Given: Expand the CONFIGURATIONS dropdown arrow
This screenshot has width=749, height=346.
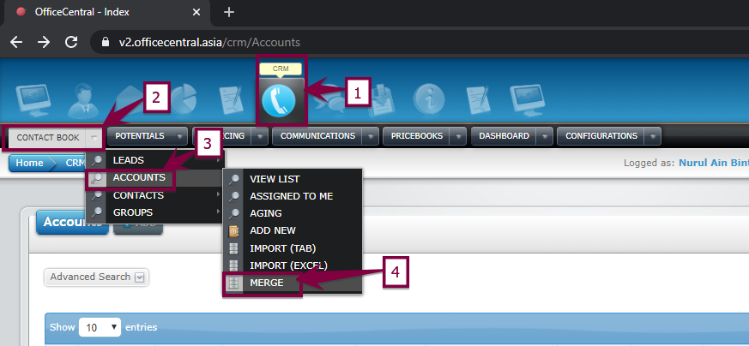Looking at the screenshot, I should click(653, 136).
